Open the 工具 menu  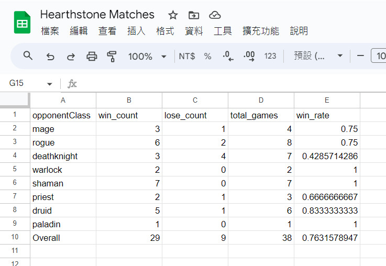[223, 31]
